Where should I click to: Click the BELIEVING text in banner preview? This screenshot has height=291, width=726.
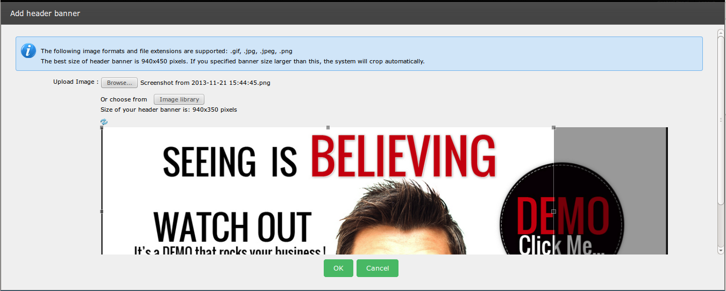coord(403,156)
